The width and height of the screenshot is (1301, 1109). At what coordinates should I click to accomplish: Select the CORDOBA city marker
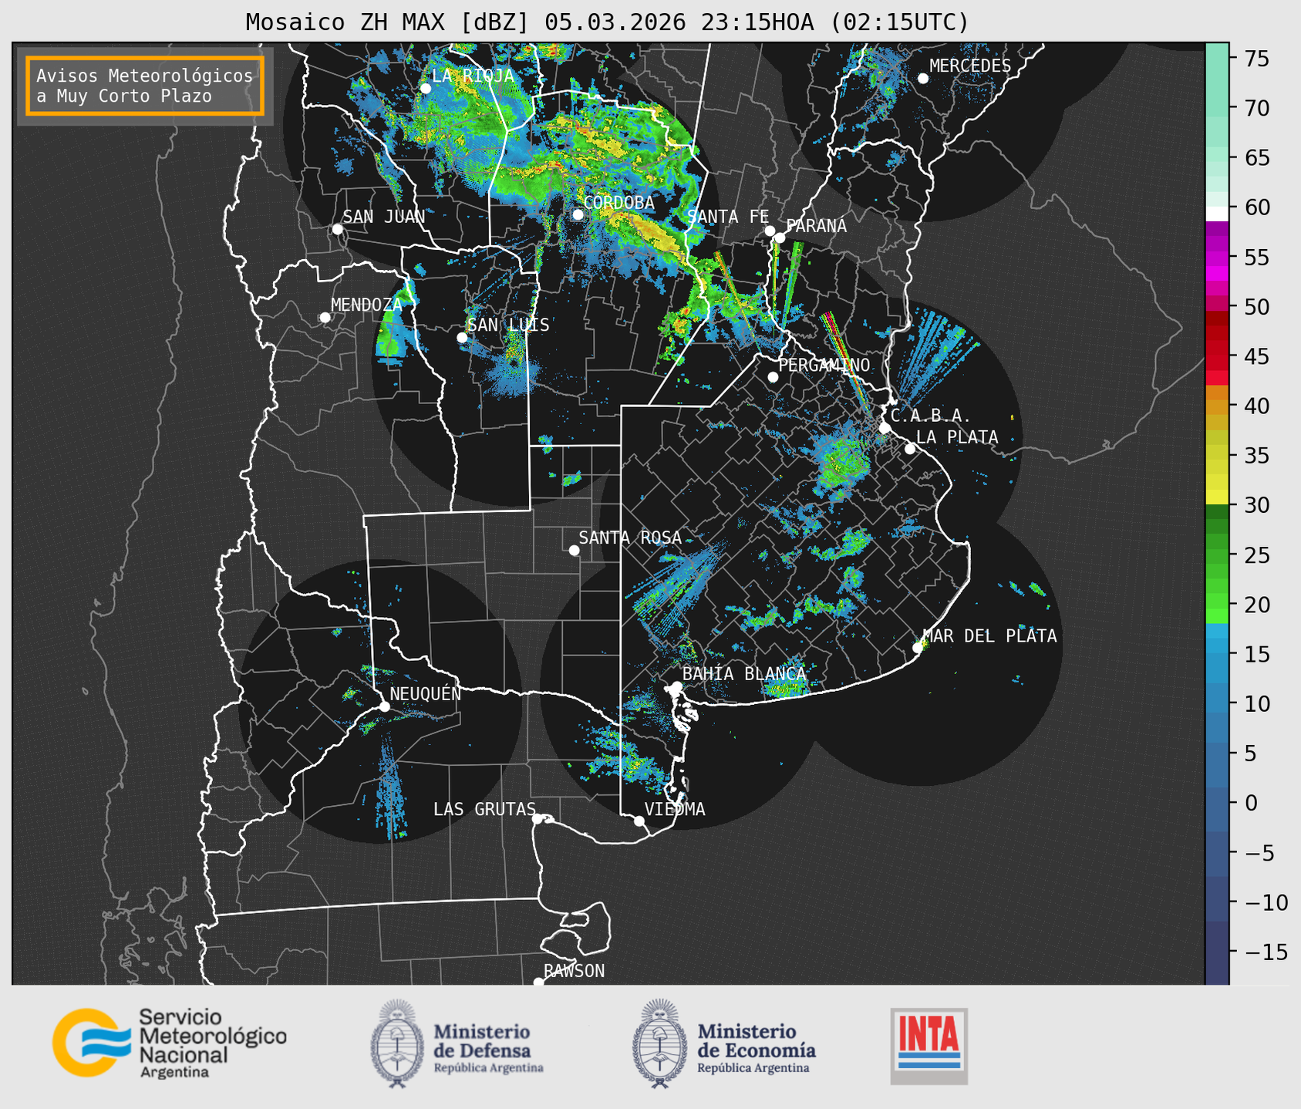578,214
